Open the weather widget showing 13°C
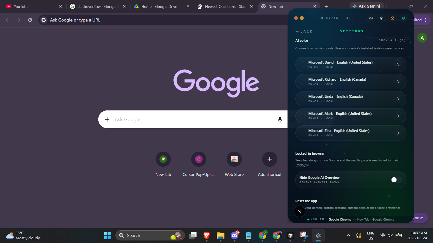The image size is (433, 243). point(23,235)
